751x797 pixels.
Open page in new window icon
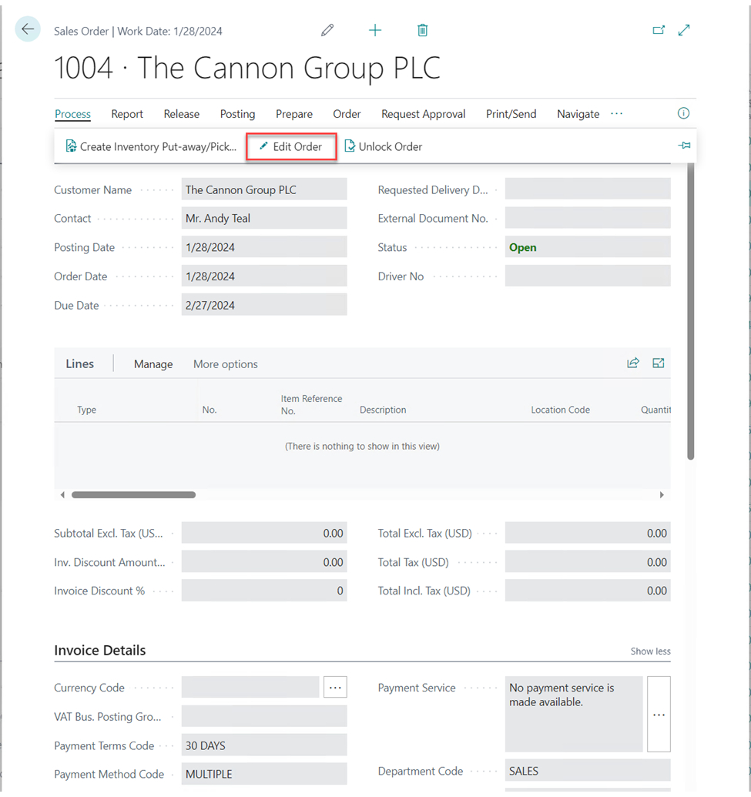pyautogui.click(x=659, y=30)
